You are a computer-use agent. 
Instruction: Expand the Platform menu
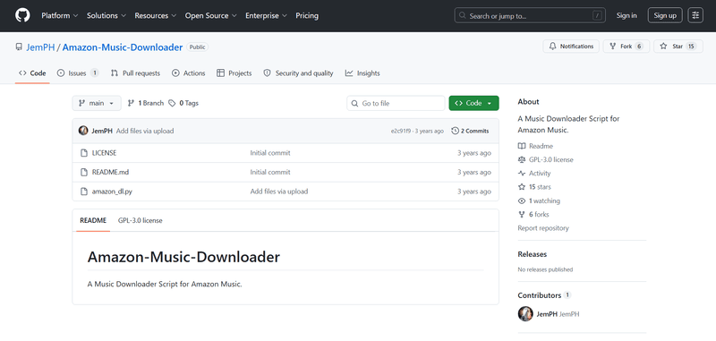(60, 15)
